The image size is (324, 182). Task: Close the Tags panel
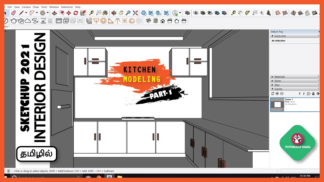coord(318,85)
